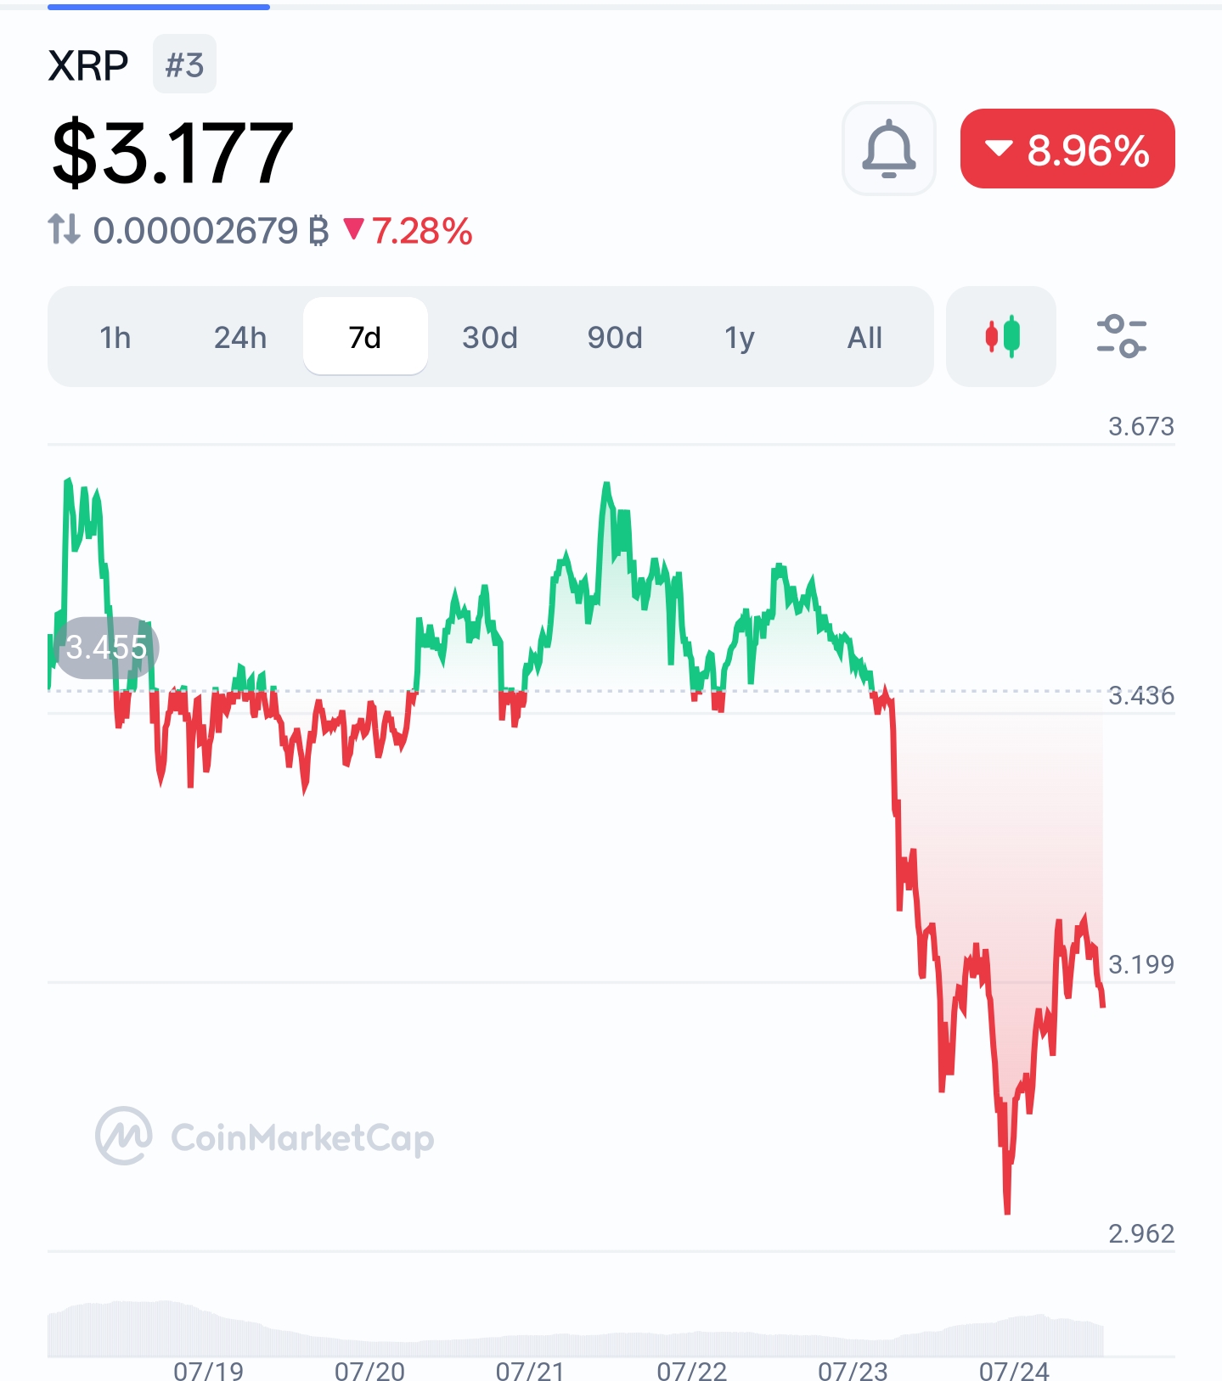1222x1381 pixels.
Task: Tap the $3.177 price headline
Action: (172, 153)
